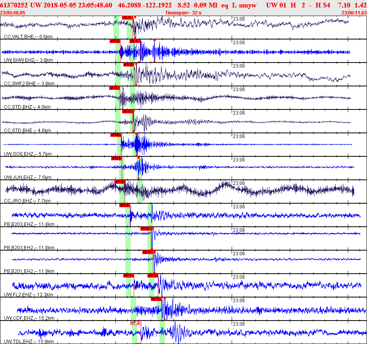Select the iS 1 pick flag on UW.CDF EHZ

(156, 299)
